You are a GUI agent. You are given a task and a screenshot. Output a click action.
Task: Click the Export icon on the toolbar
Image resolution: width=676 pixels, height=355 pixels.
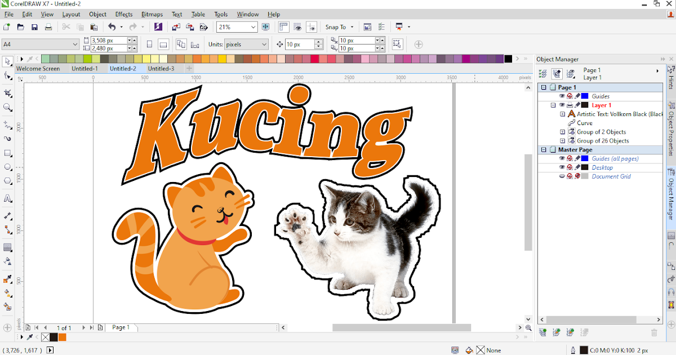click(x=190, y=27)
